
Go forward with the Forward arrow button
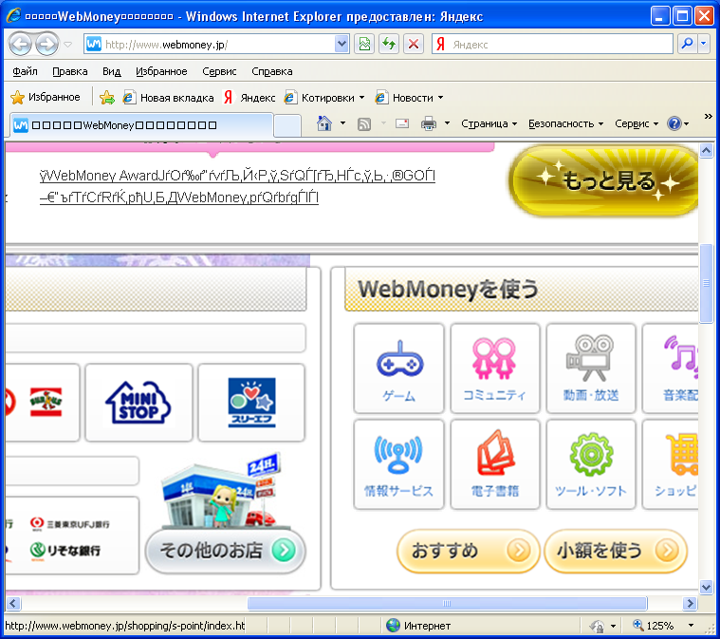coord(46,45)
